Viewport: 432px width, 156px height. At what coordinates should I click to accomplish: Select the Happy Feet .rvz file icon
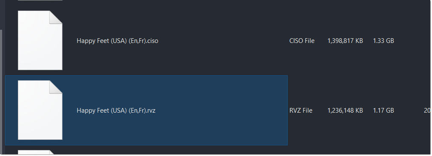(40, 110)
